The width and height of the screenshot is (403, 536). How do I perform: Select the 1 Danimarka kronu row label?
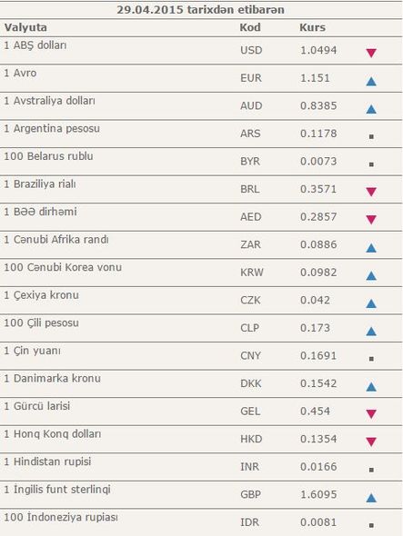53,379
